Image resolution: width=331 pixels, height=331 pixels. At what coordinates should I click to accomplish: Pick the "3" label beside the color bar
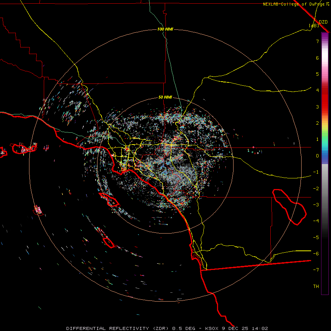317,107
